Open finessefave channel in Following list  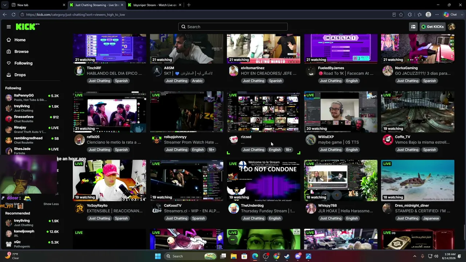pos(32,119)
